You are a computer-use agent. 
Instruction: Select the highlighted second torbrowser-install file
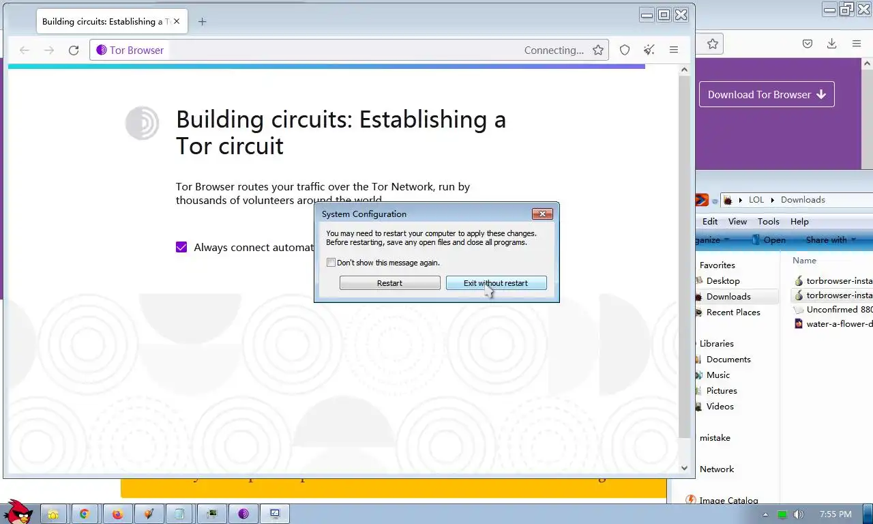[833, 295]
